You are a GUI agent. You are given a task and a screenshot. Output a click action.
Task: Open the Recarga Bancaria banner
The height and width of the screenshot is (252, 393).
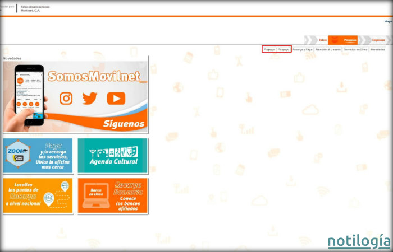[x=113, y=195]
